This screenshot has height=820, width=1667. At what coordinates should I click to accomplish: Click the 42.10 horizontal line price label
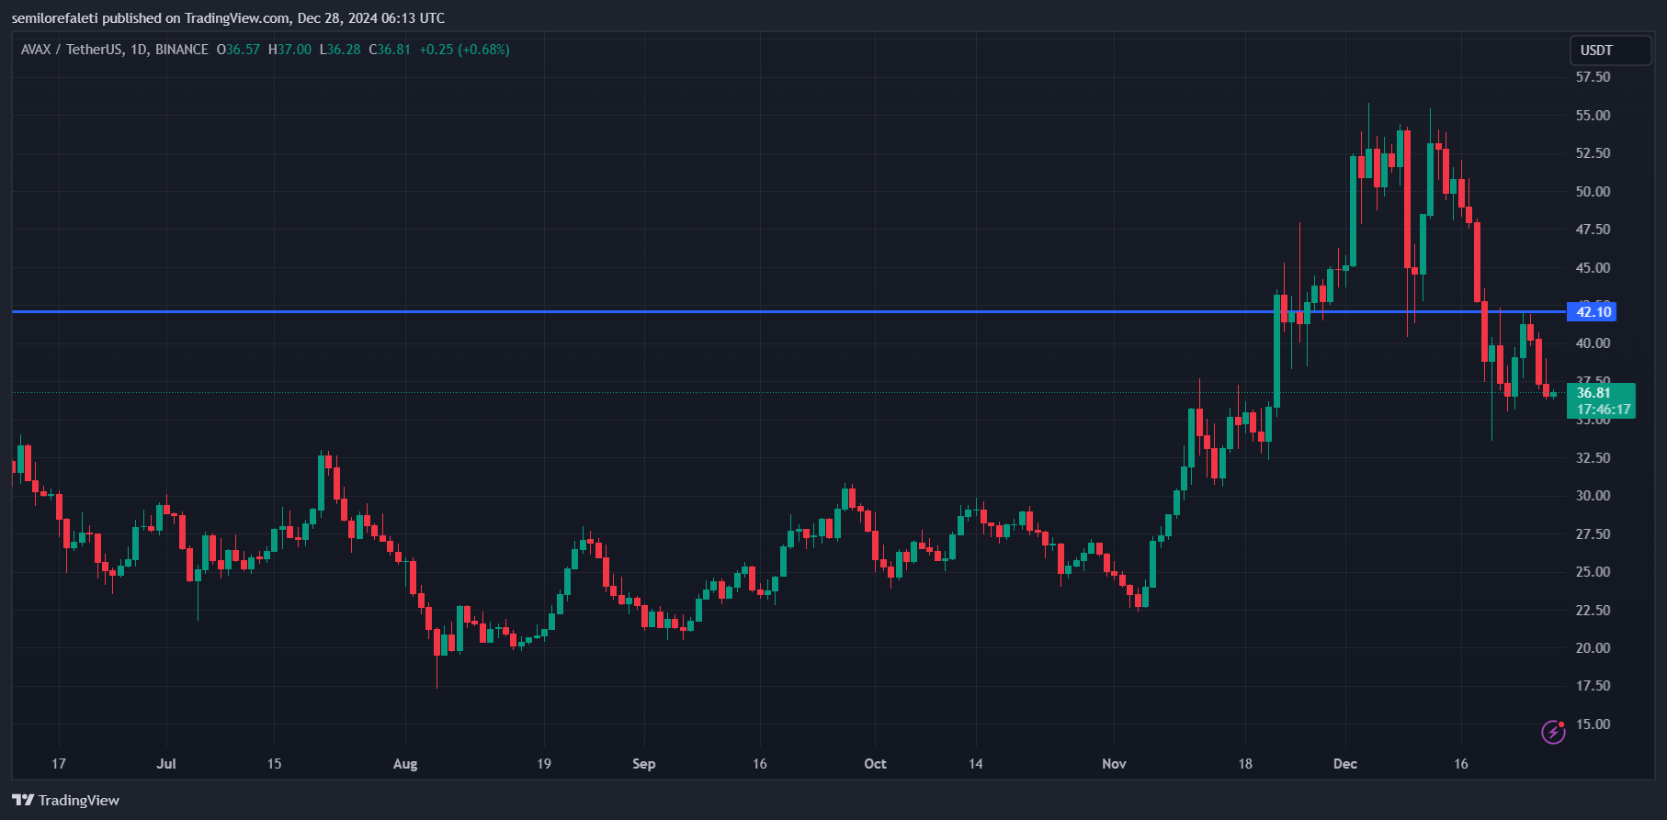tap(1592, 312)
